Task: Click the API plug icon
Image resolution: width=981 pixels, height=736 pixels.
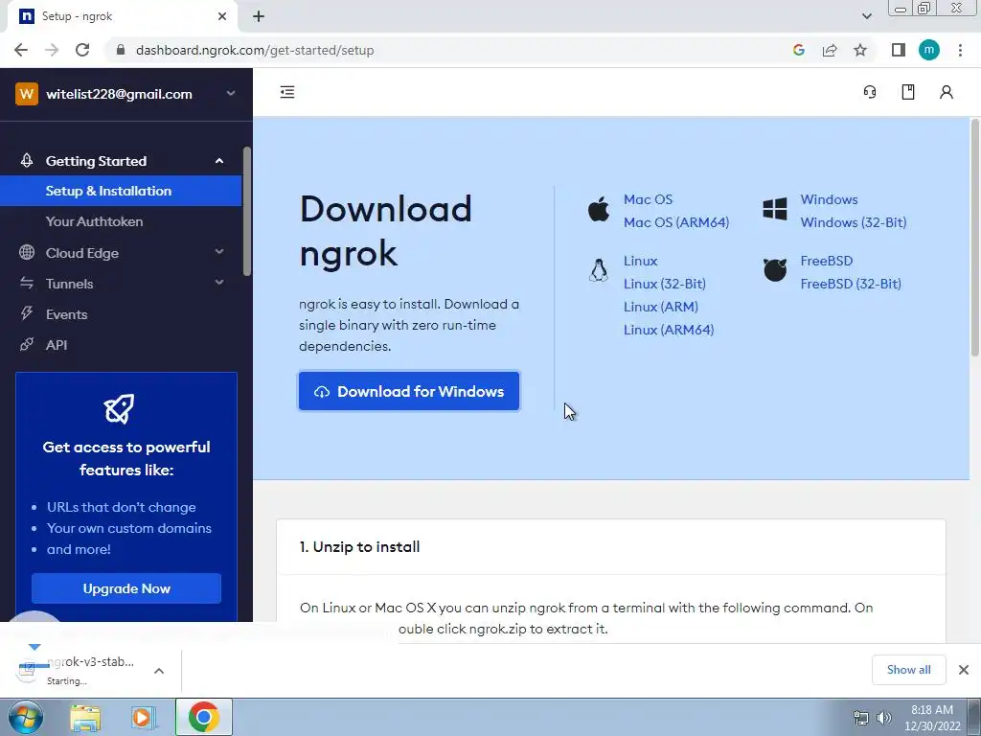Action: [26, 344]
